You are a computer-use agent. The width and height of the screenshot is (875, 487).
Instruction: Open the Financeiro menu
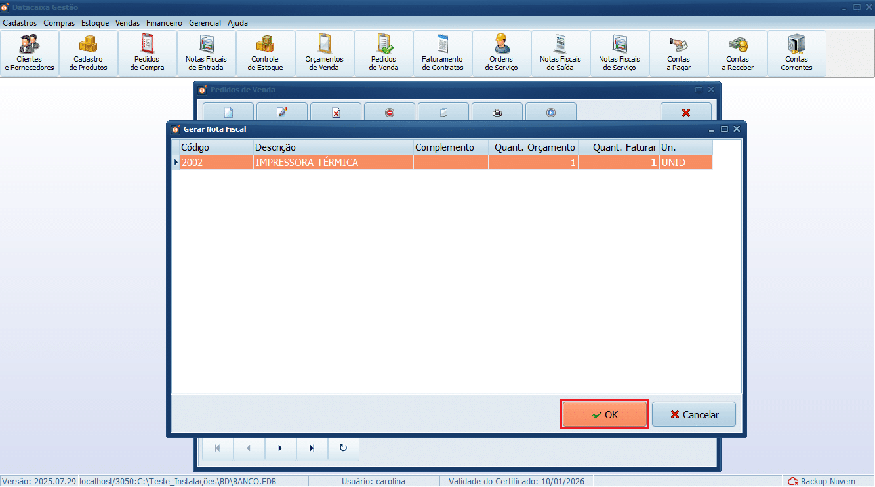click(164, 23)
